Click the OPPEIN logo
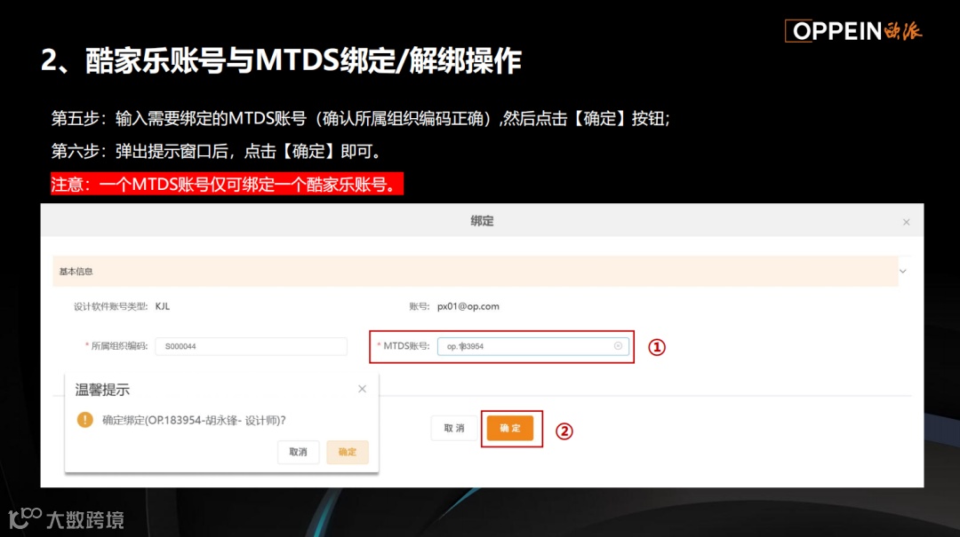The image size is (960, 537). (x=853, y=30)
